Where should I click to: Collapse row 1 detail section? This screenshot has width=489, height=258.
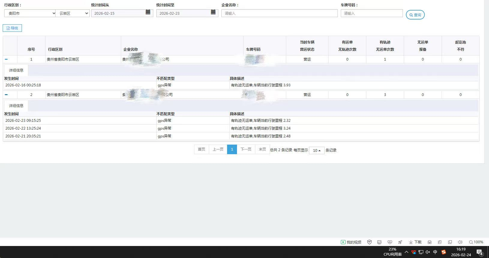point(6,59)
